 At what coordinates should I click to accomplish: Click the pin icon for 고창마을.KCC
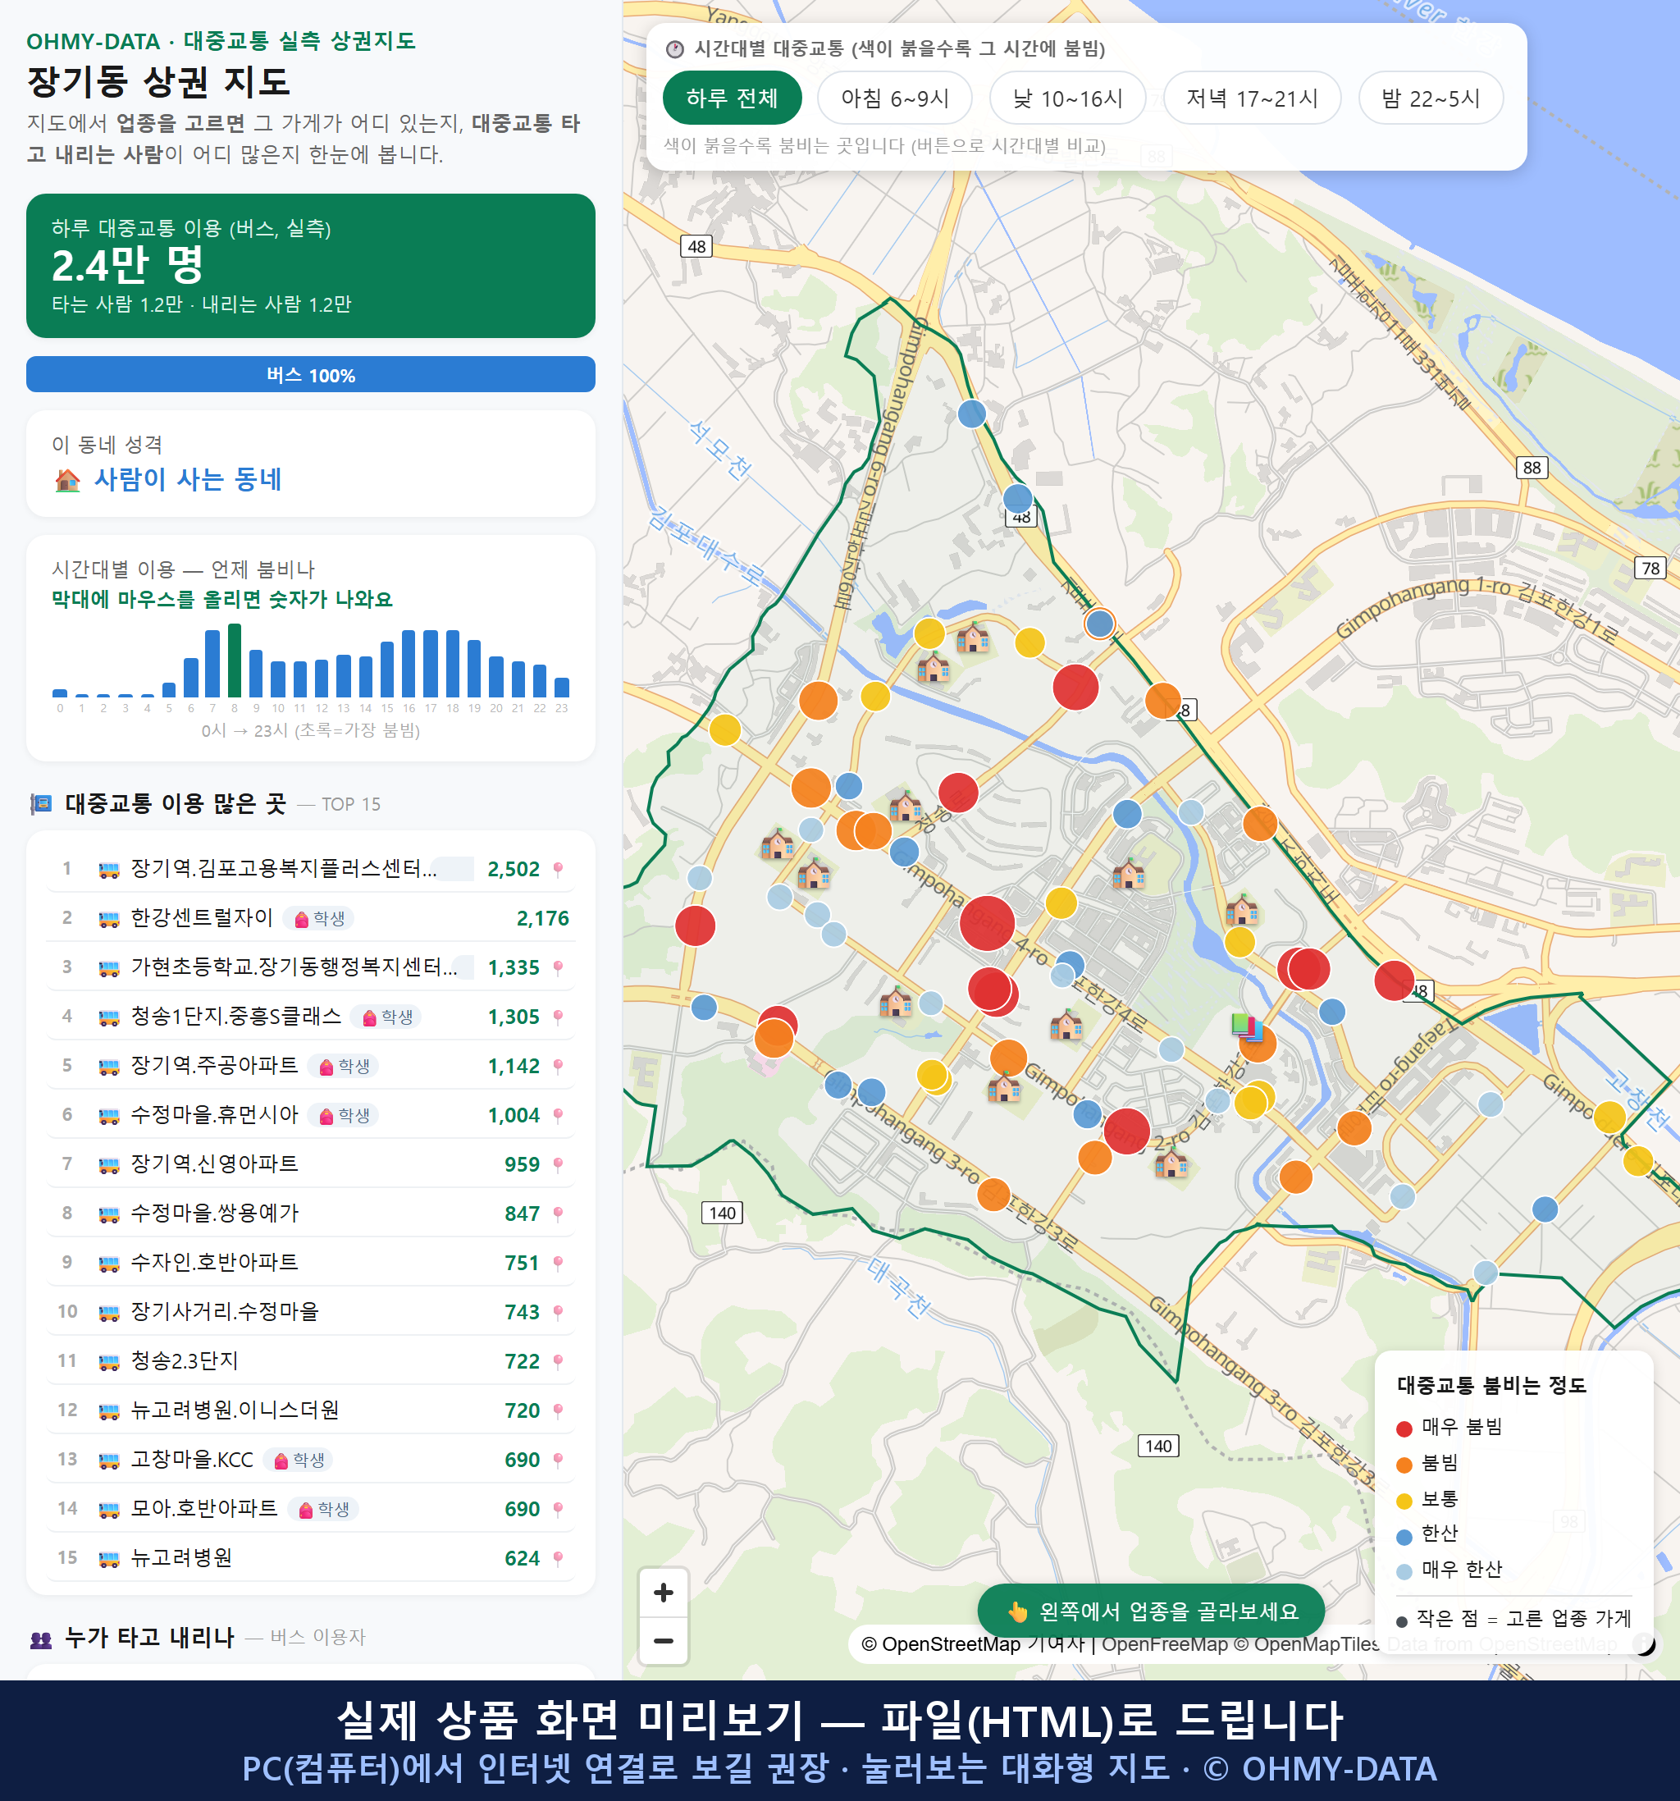pyautogui.click(x=558, y=1460)
